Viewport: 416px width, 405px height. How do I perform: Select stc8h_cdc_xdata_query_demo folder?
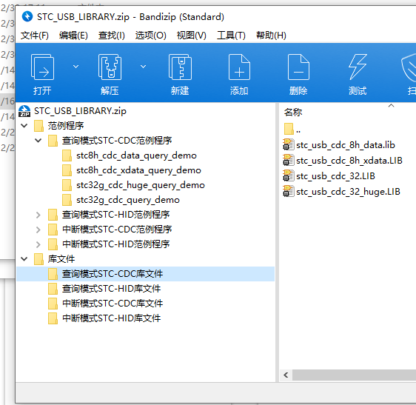[x=138, y=170]
